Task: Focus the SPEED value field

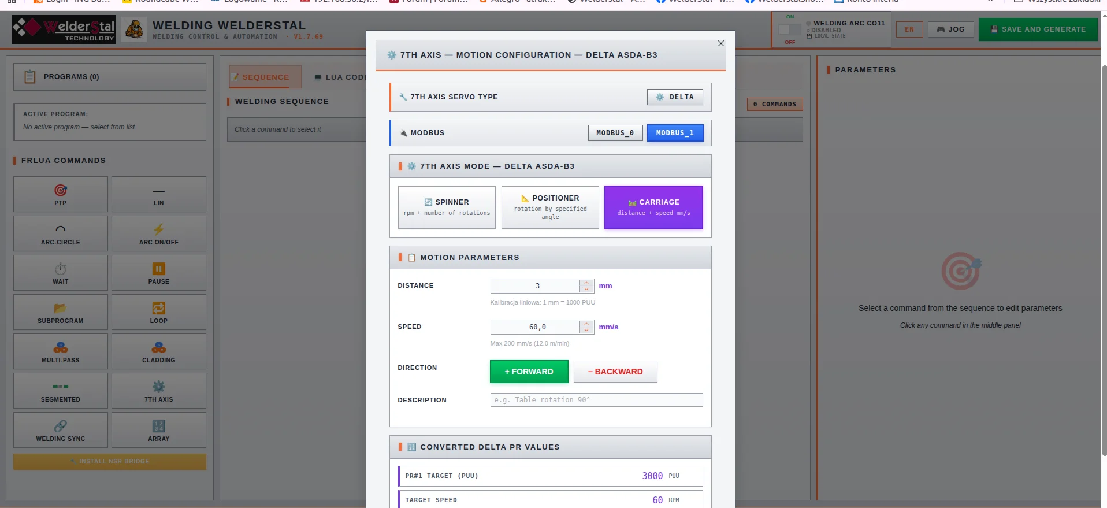Action: tap(536, 327)
